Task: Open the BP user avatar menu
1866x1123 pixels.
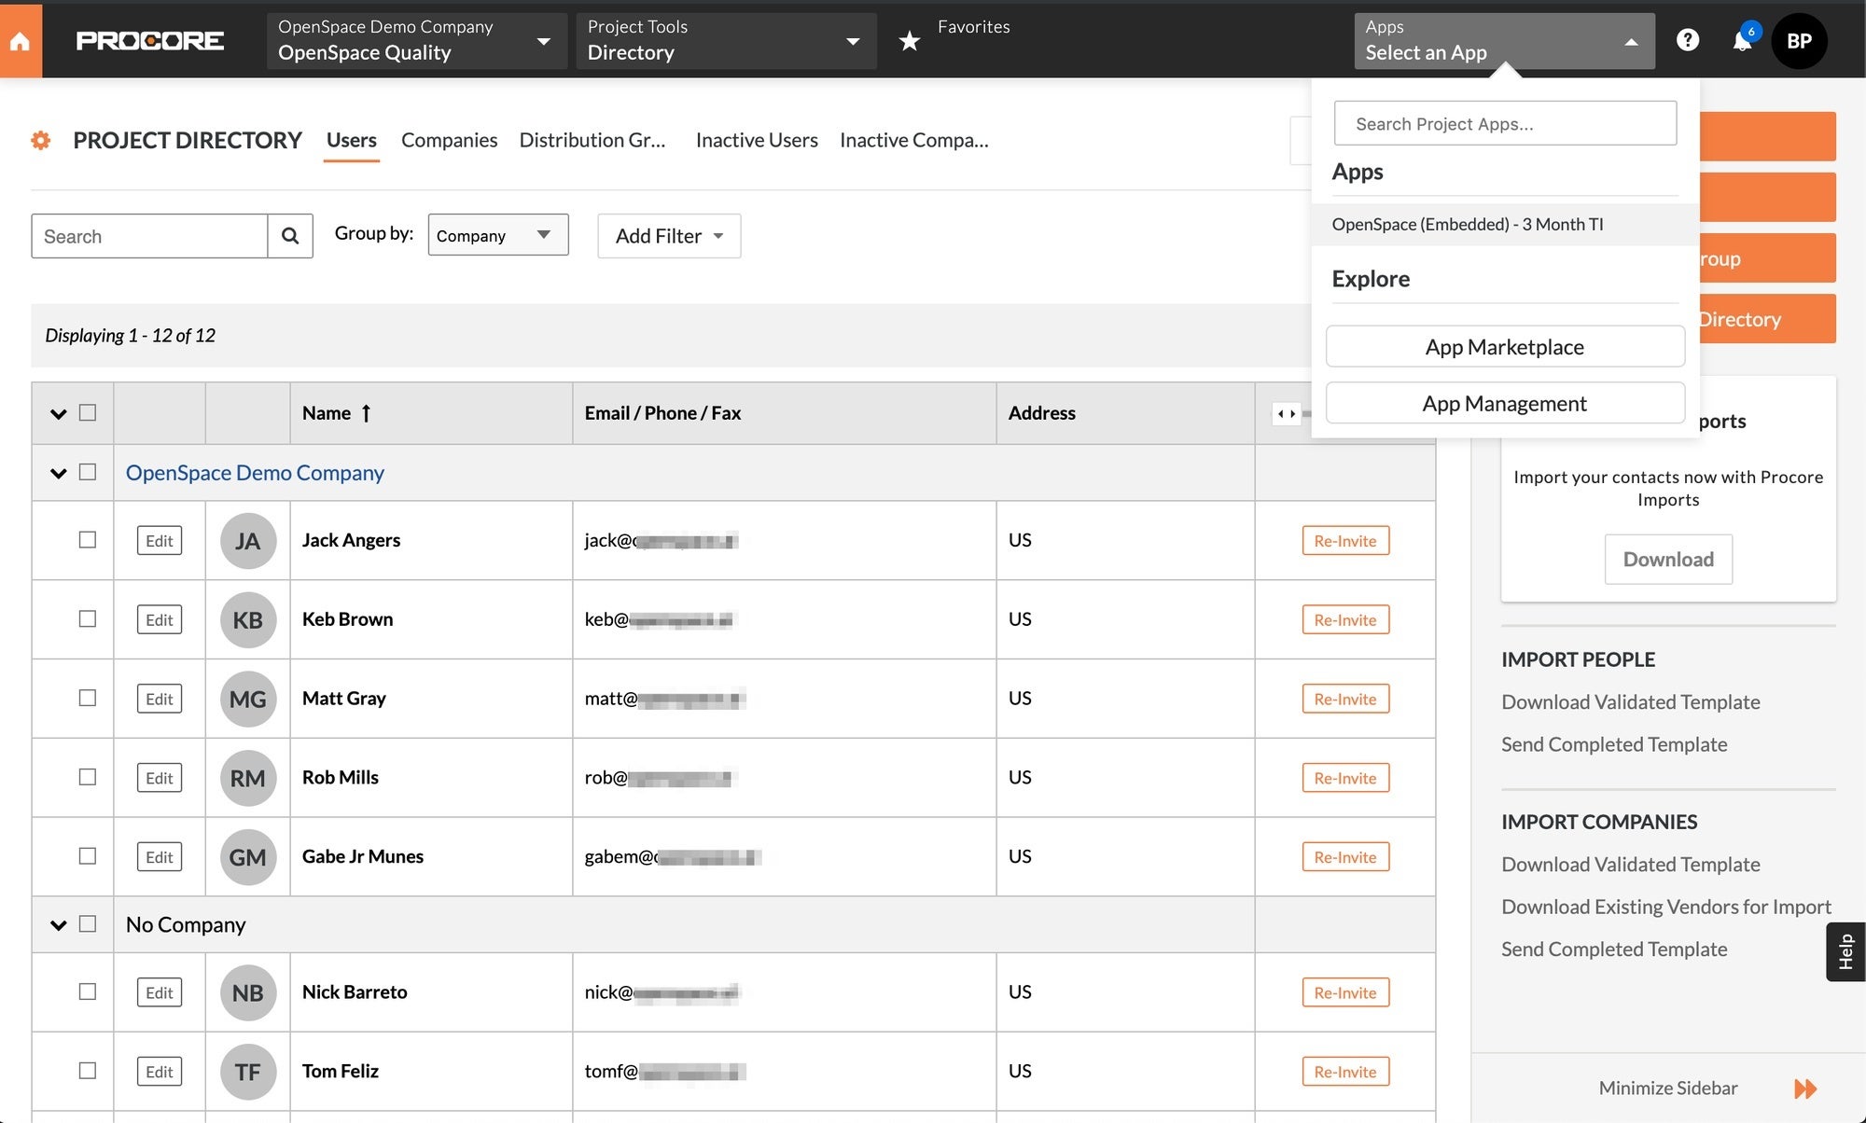Action: [x=1798, y=41]
